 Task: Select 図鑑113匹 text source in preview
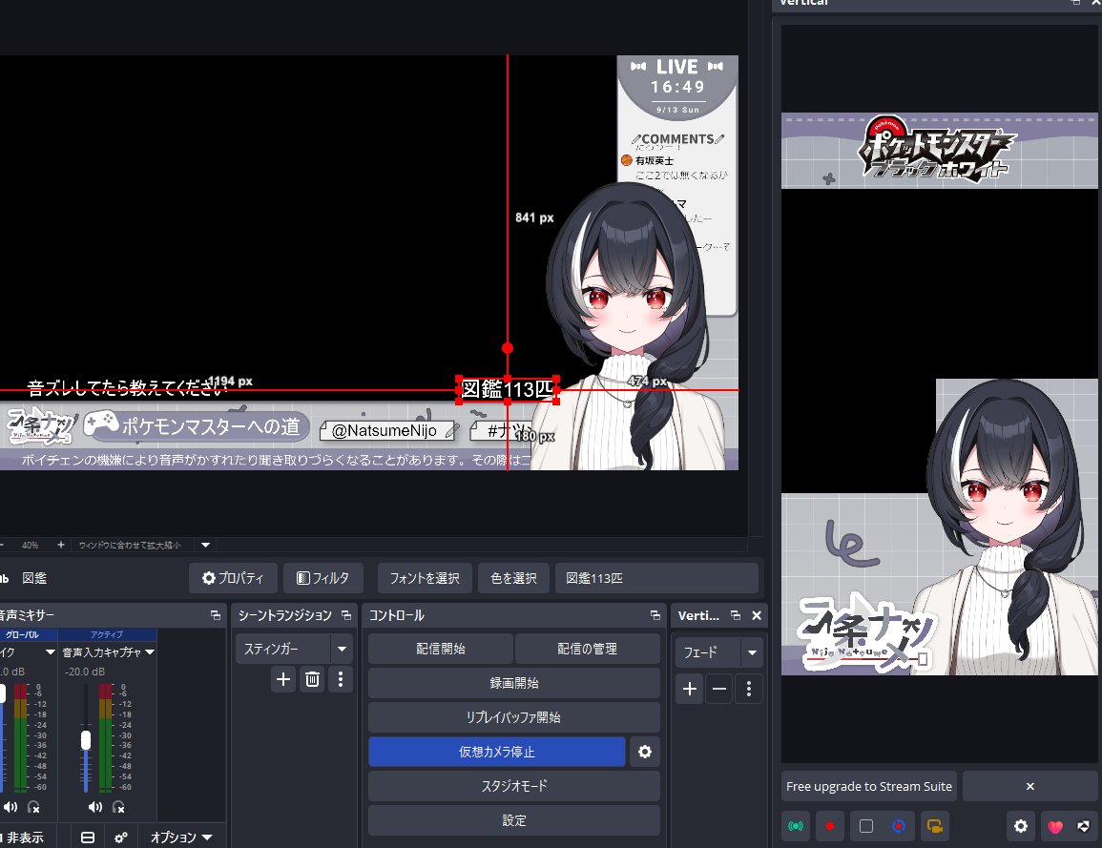tap(508, 389)
